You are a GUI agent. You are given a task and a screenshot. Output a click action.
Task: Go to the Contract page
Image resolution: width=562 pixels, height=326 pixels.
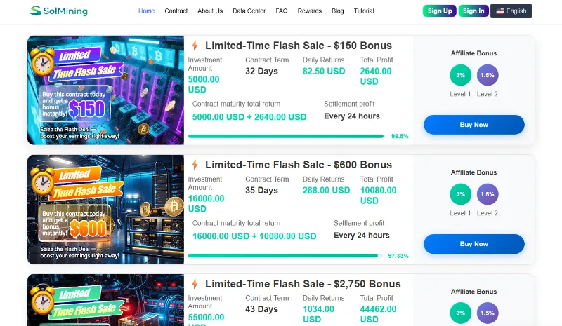[x=176, y=11]
